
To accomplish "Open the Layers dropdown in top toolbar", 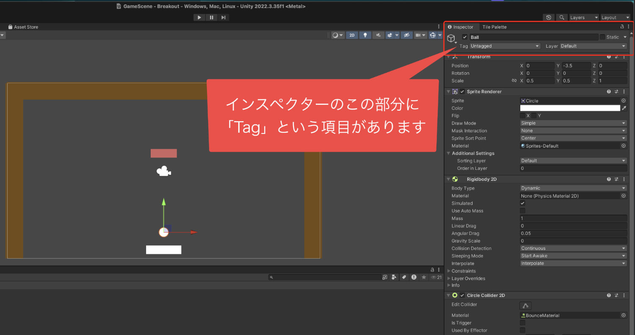I will pyautogui.click(x=584, y=17).
